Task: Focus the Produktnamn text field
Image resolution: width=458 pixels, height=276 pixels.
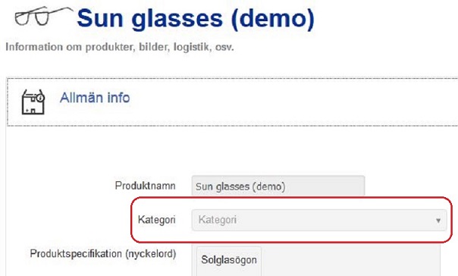Action: pyautogui.click(x=278, y=186)
